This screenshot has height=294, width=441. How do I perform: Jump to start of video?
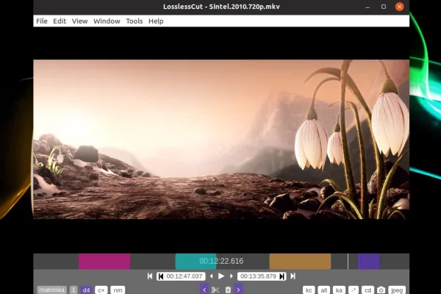150,276
